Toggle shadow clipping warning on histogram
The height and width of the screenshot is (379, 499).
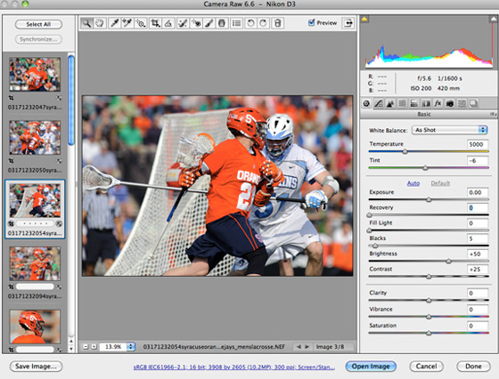pos(364,19)
